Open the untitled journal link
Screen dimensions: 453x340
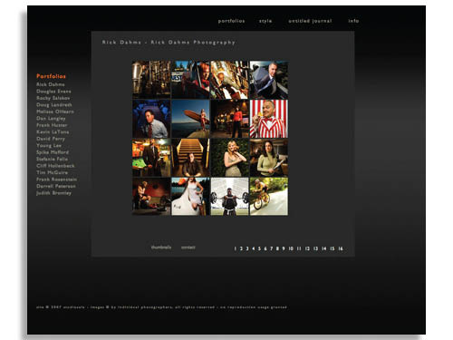[x=310, y=21]
